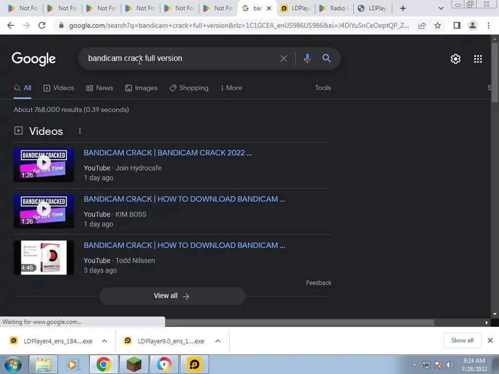Expand LDPlayer9.0 download options chevron

(218, 341)
